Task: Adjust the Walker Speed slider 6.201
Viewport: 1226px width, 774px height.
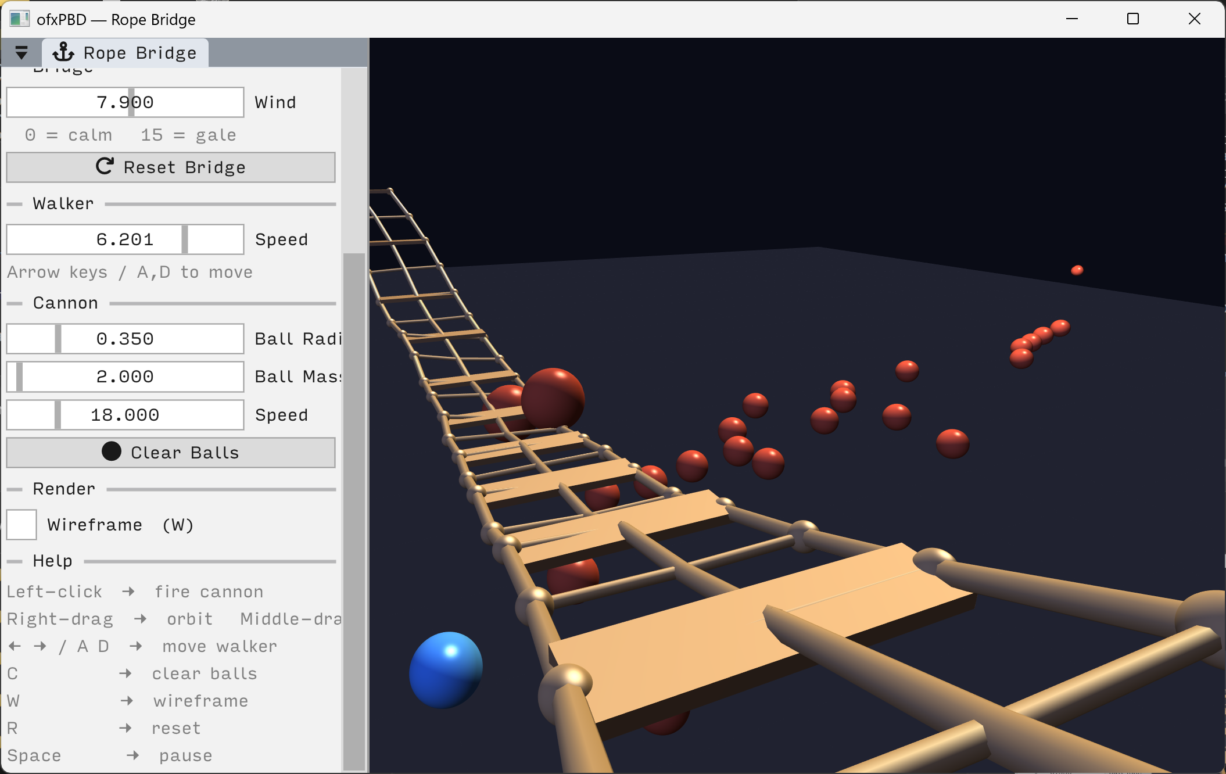Action: pyautogui.click(x=125, y=239)
